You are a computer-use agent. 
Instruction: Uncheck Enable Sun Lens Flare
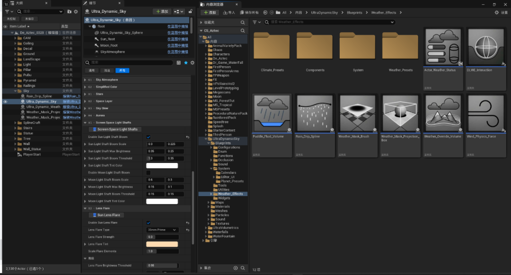[149, 223]
